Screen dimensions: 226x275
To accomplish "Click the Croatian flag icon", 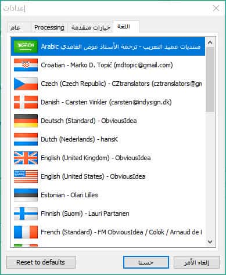I will coord(26,65).
